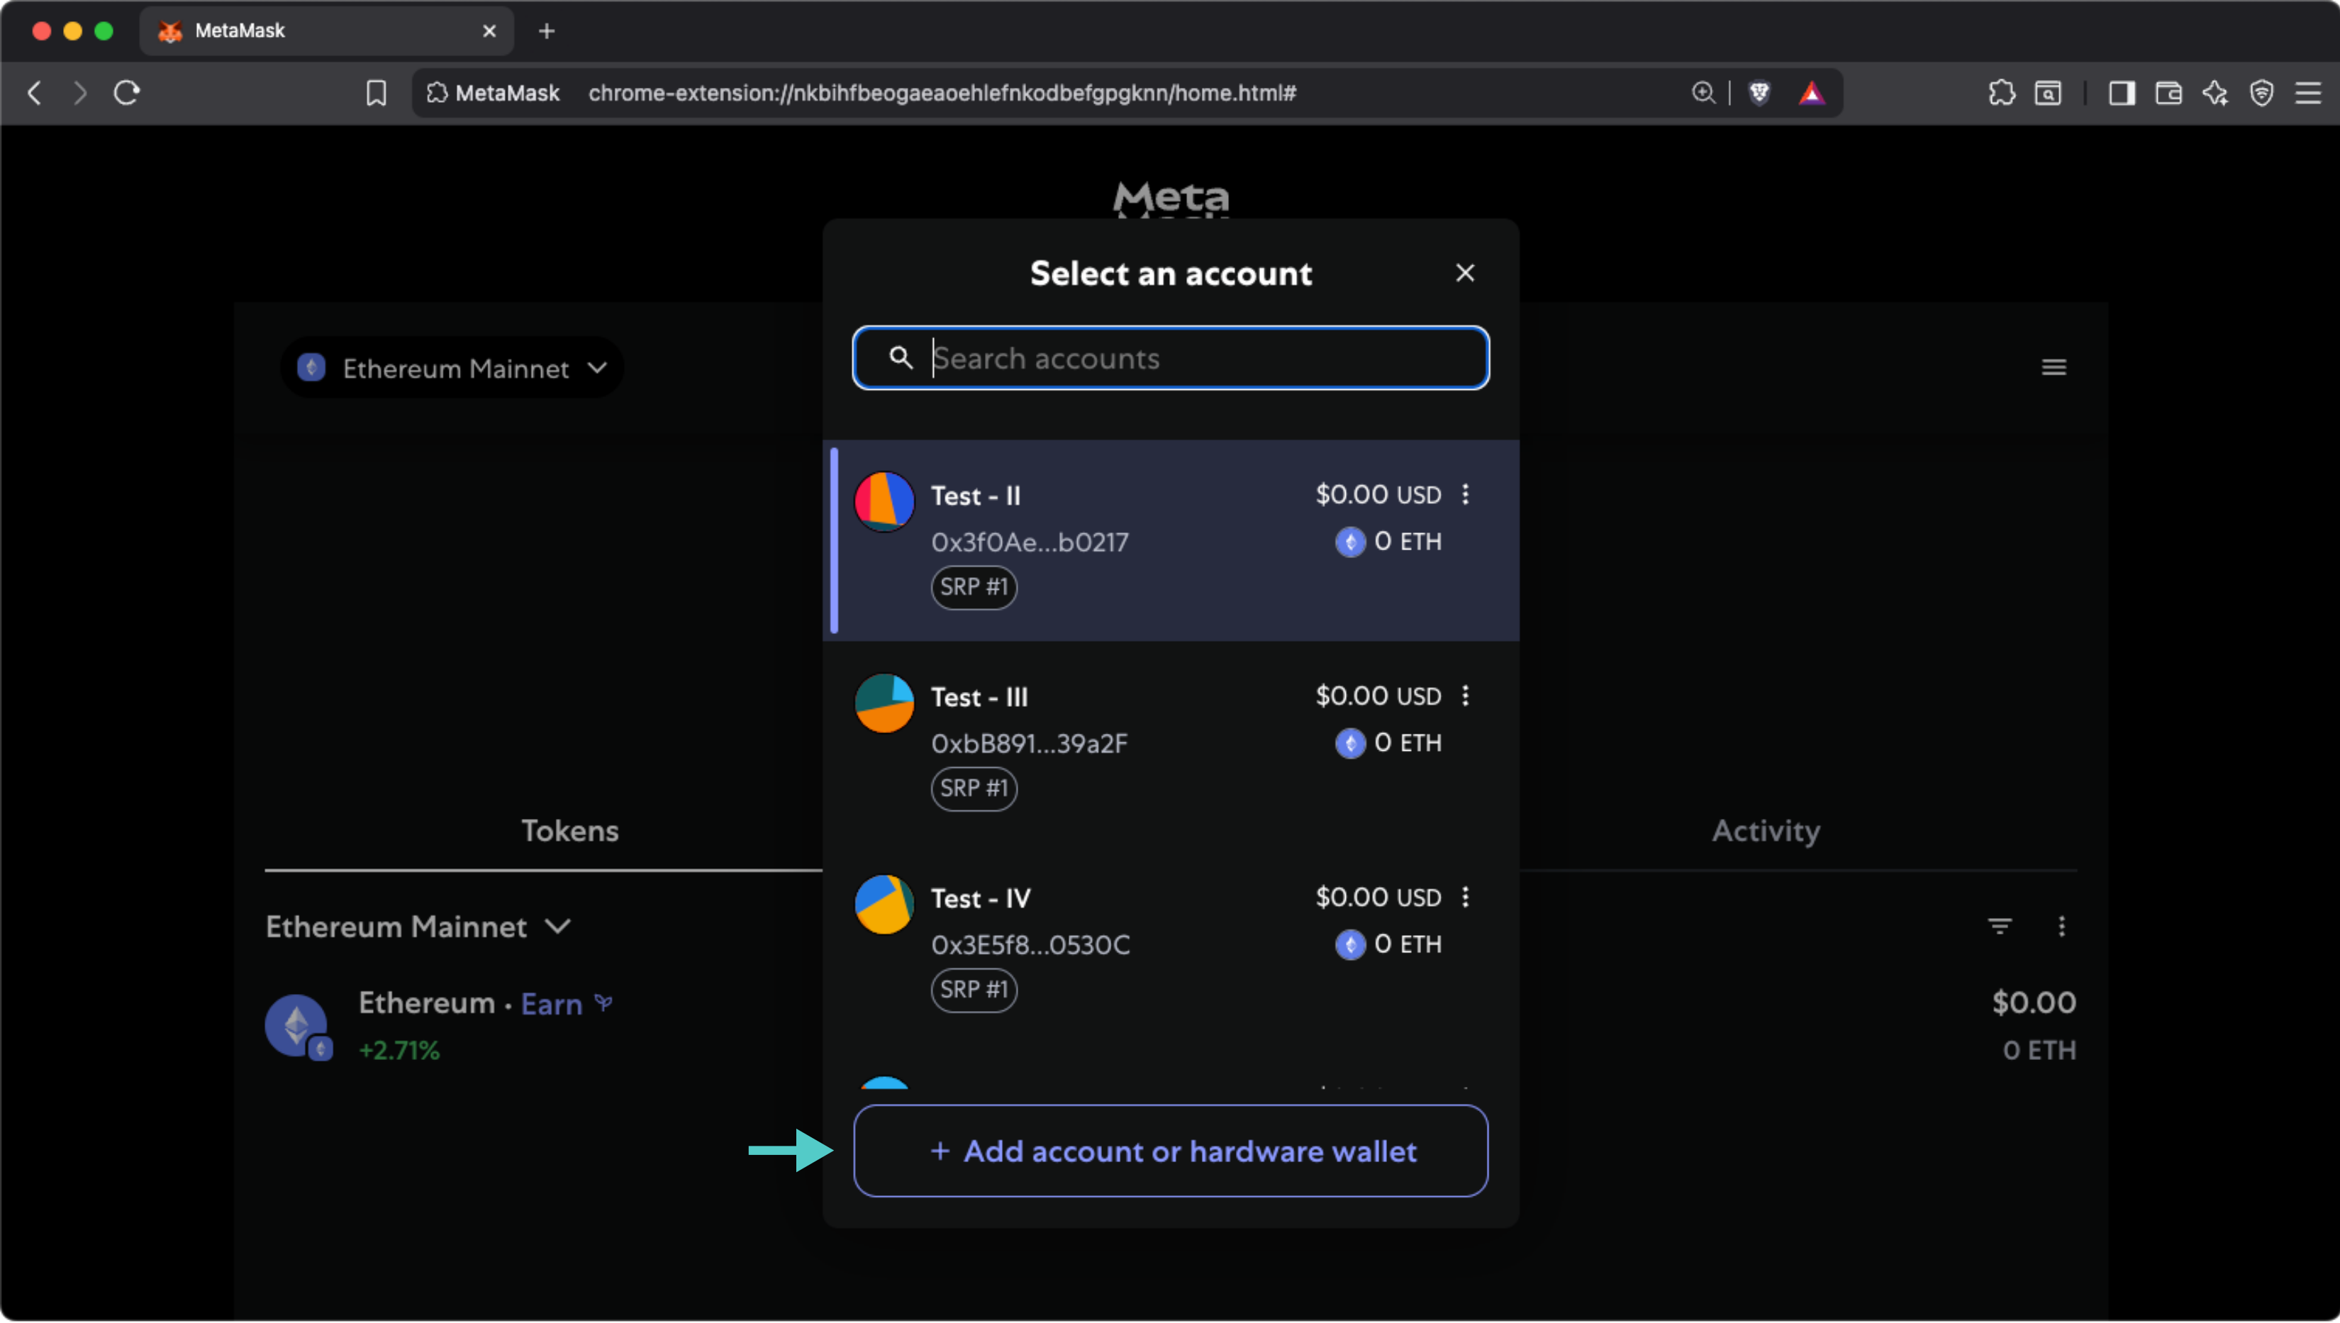The width and height of the screenshot is (2340, 1323).
Task: Go forward in the browser
Action: [x=80, y=93]
